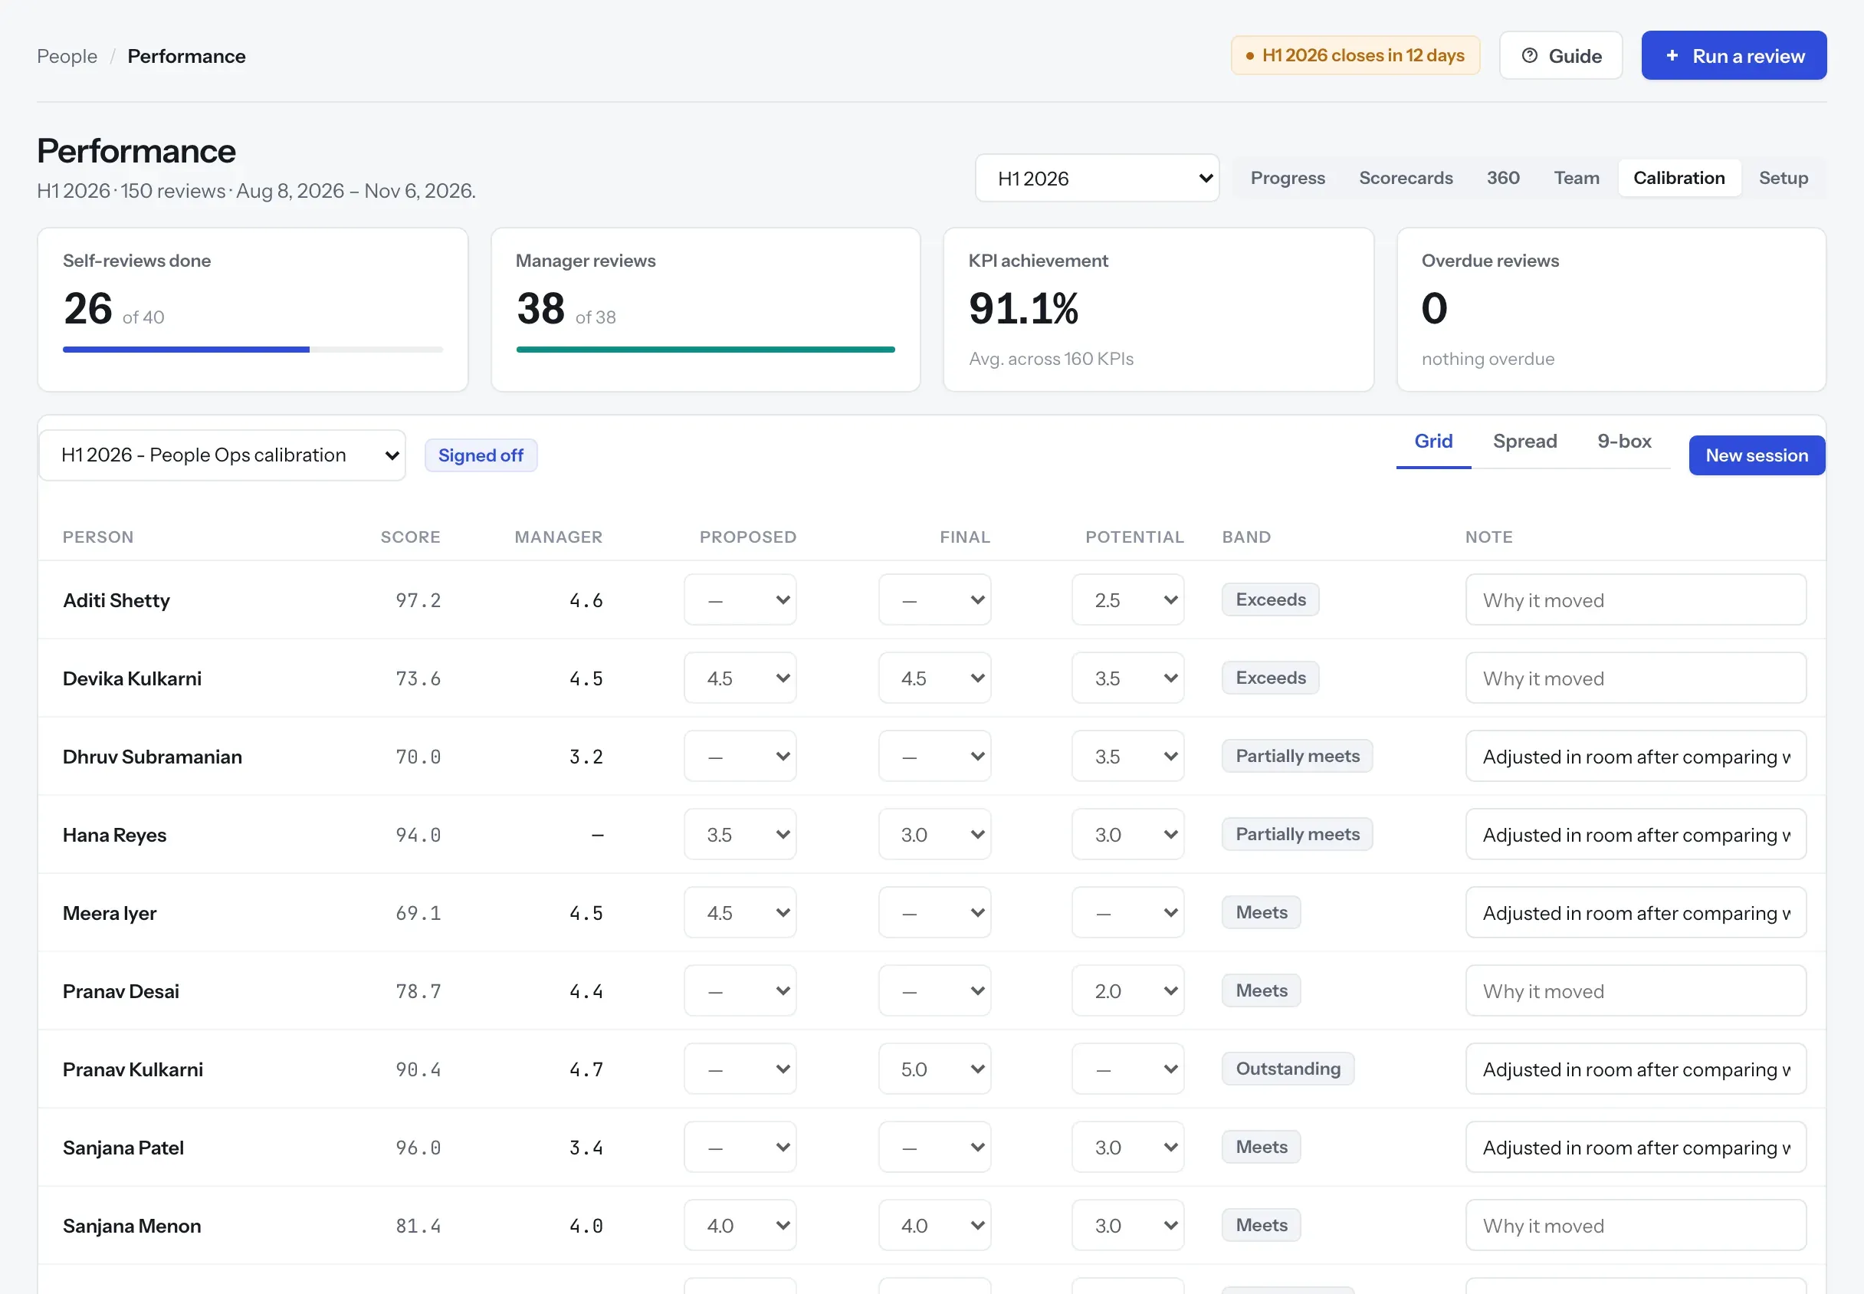Open the Team tab
Screen dimensions: 1864x1294
(x=1577, y=179)
